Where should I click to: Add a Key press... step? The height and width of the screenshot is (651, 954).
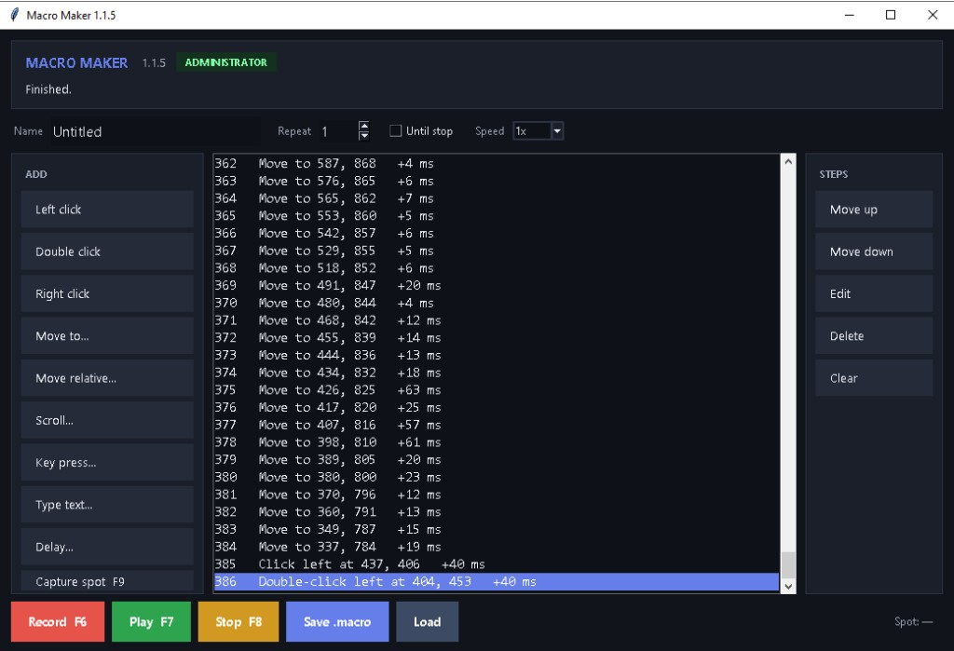tap(107, 462)
